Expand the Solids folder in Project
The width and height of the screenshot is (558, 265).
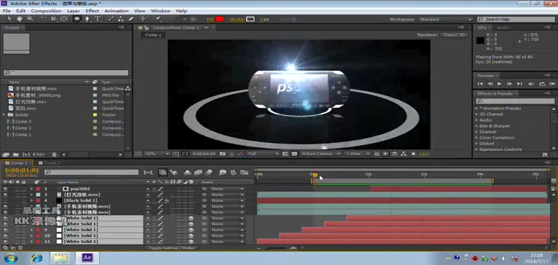pyautogui.click(x=4, y=115)
